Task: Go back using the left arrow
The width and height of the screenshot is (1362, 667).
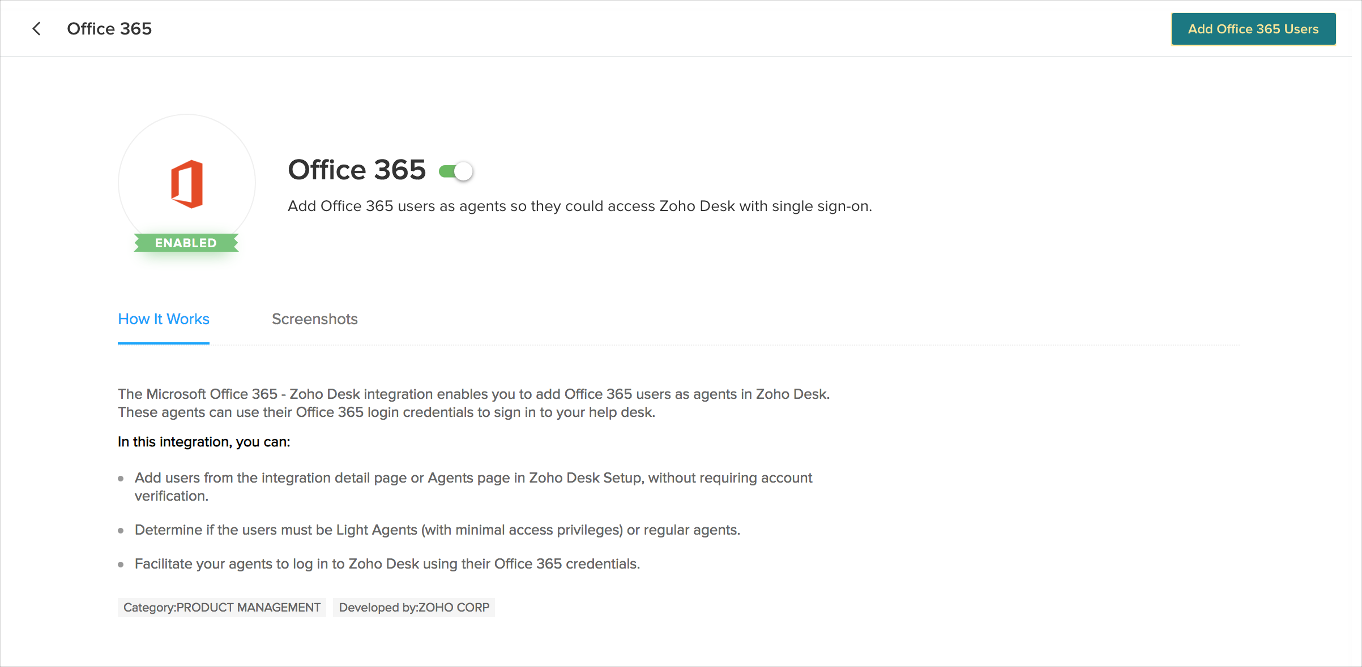Action: click(x=37, y=29)
